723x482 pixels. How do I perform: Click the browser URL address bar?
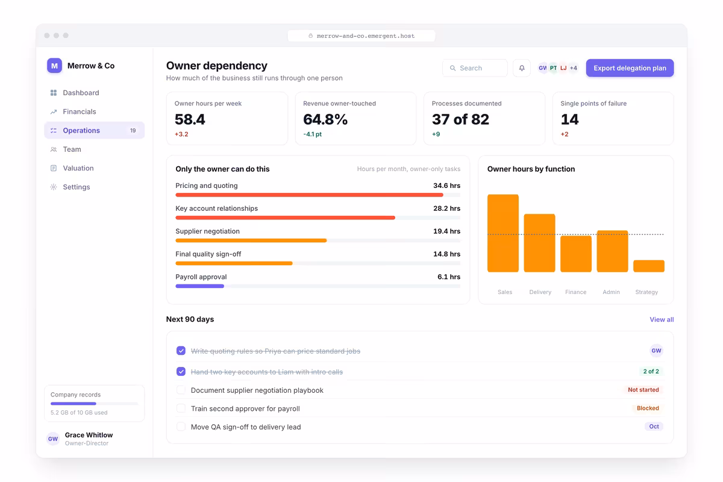coord(361,36)
